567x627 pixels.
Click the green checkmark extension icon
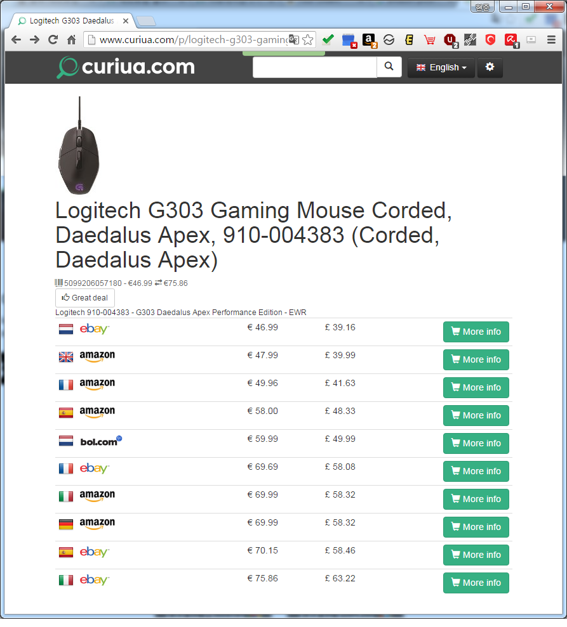[328, 40]
